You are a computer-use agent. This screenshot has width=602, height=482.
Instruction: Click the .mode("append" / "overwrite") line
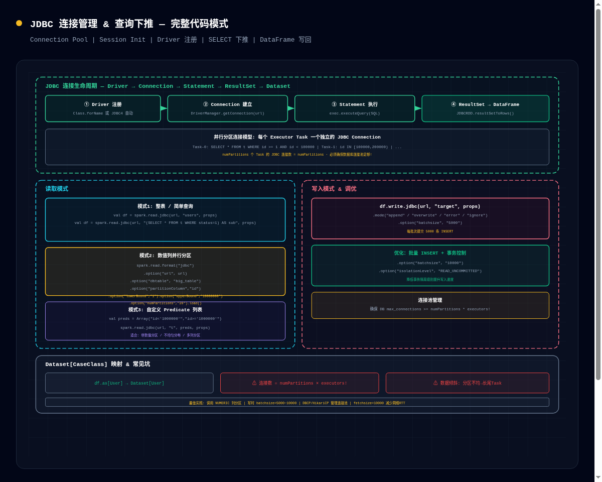(430, 215)
